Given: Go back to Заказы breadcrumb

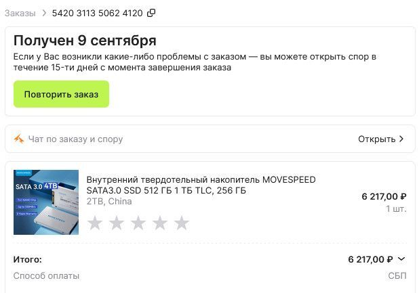Looking at the screenshot, I should pyautogui.click(x=20, y=13).
